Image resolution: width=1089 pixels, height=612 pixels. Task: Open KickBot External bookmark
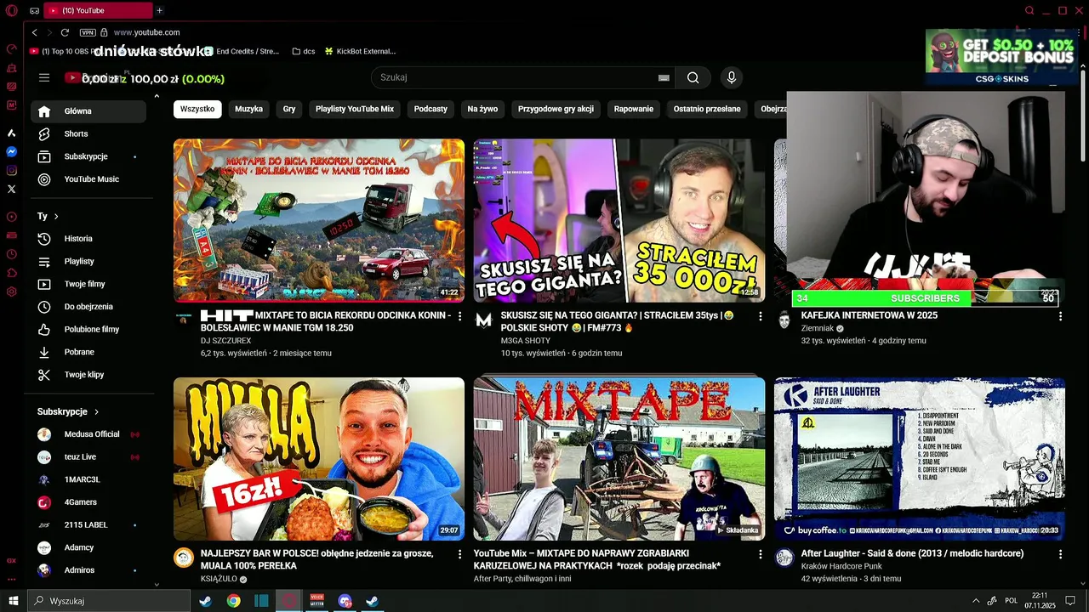tap(360, 51)
